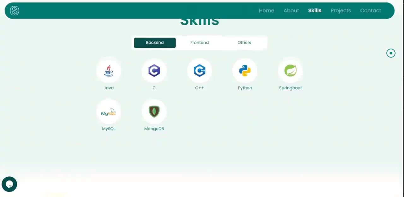Click the Springboot text label
The height and width of the screenshot is (197, 404).
(290, 88)
